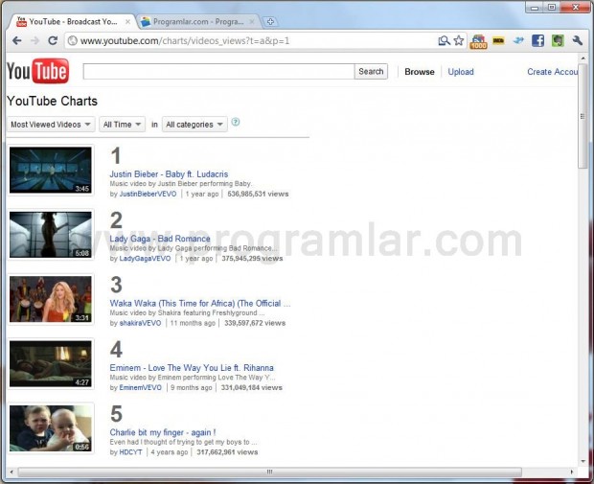Close the Programlar.com tab
The image size is (594, 484).
coord(252,22)
